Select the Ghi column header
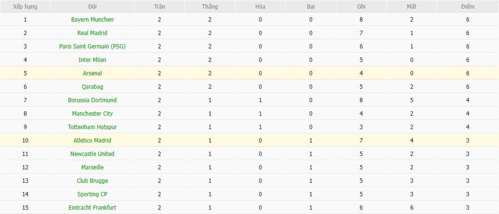The height and width of the screenshot is (214, 499). pos(361,7)
